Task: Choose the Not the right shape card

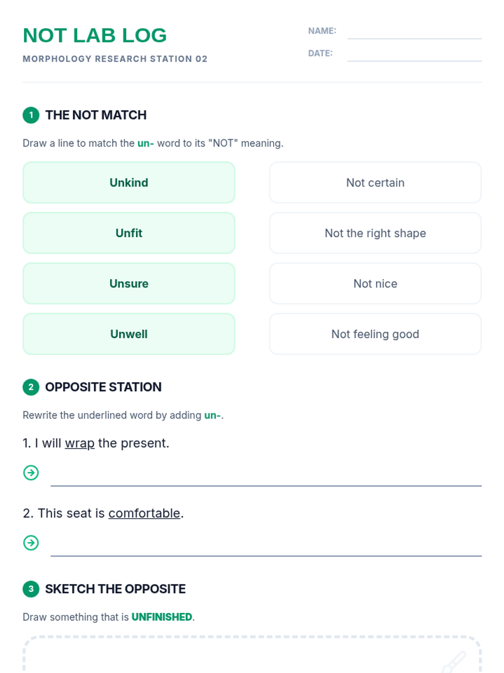Action: pos(375,233)
